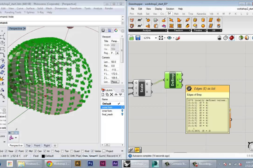This screenshot has width=253, height=168.
Task: Select the red shaded preview mode
Action: click(x=232, y=38)
